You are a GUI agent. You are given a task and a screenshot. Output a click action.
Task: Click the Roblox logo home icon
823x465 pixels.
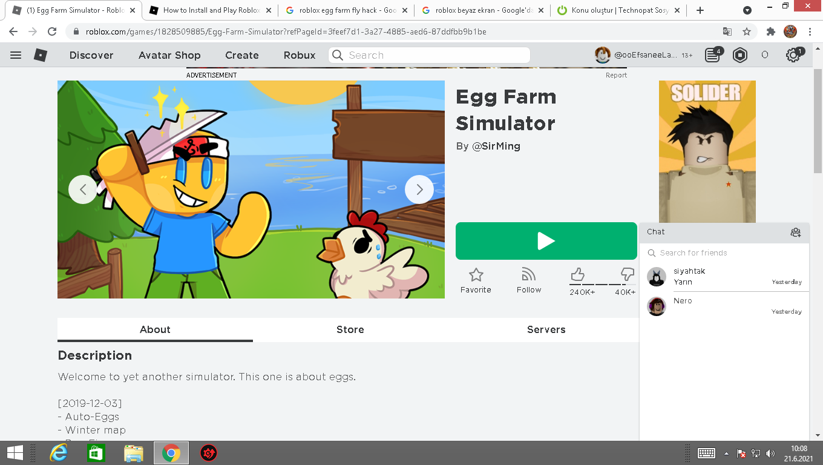pyautogui.click(x=40, y=55)
